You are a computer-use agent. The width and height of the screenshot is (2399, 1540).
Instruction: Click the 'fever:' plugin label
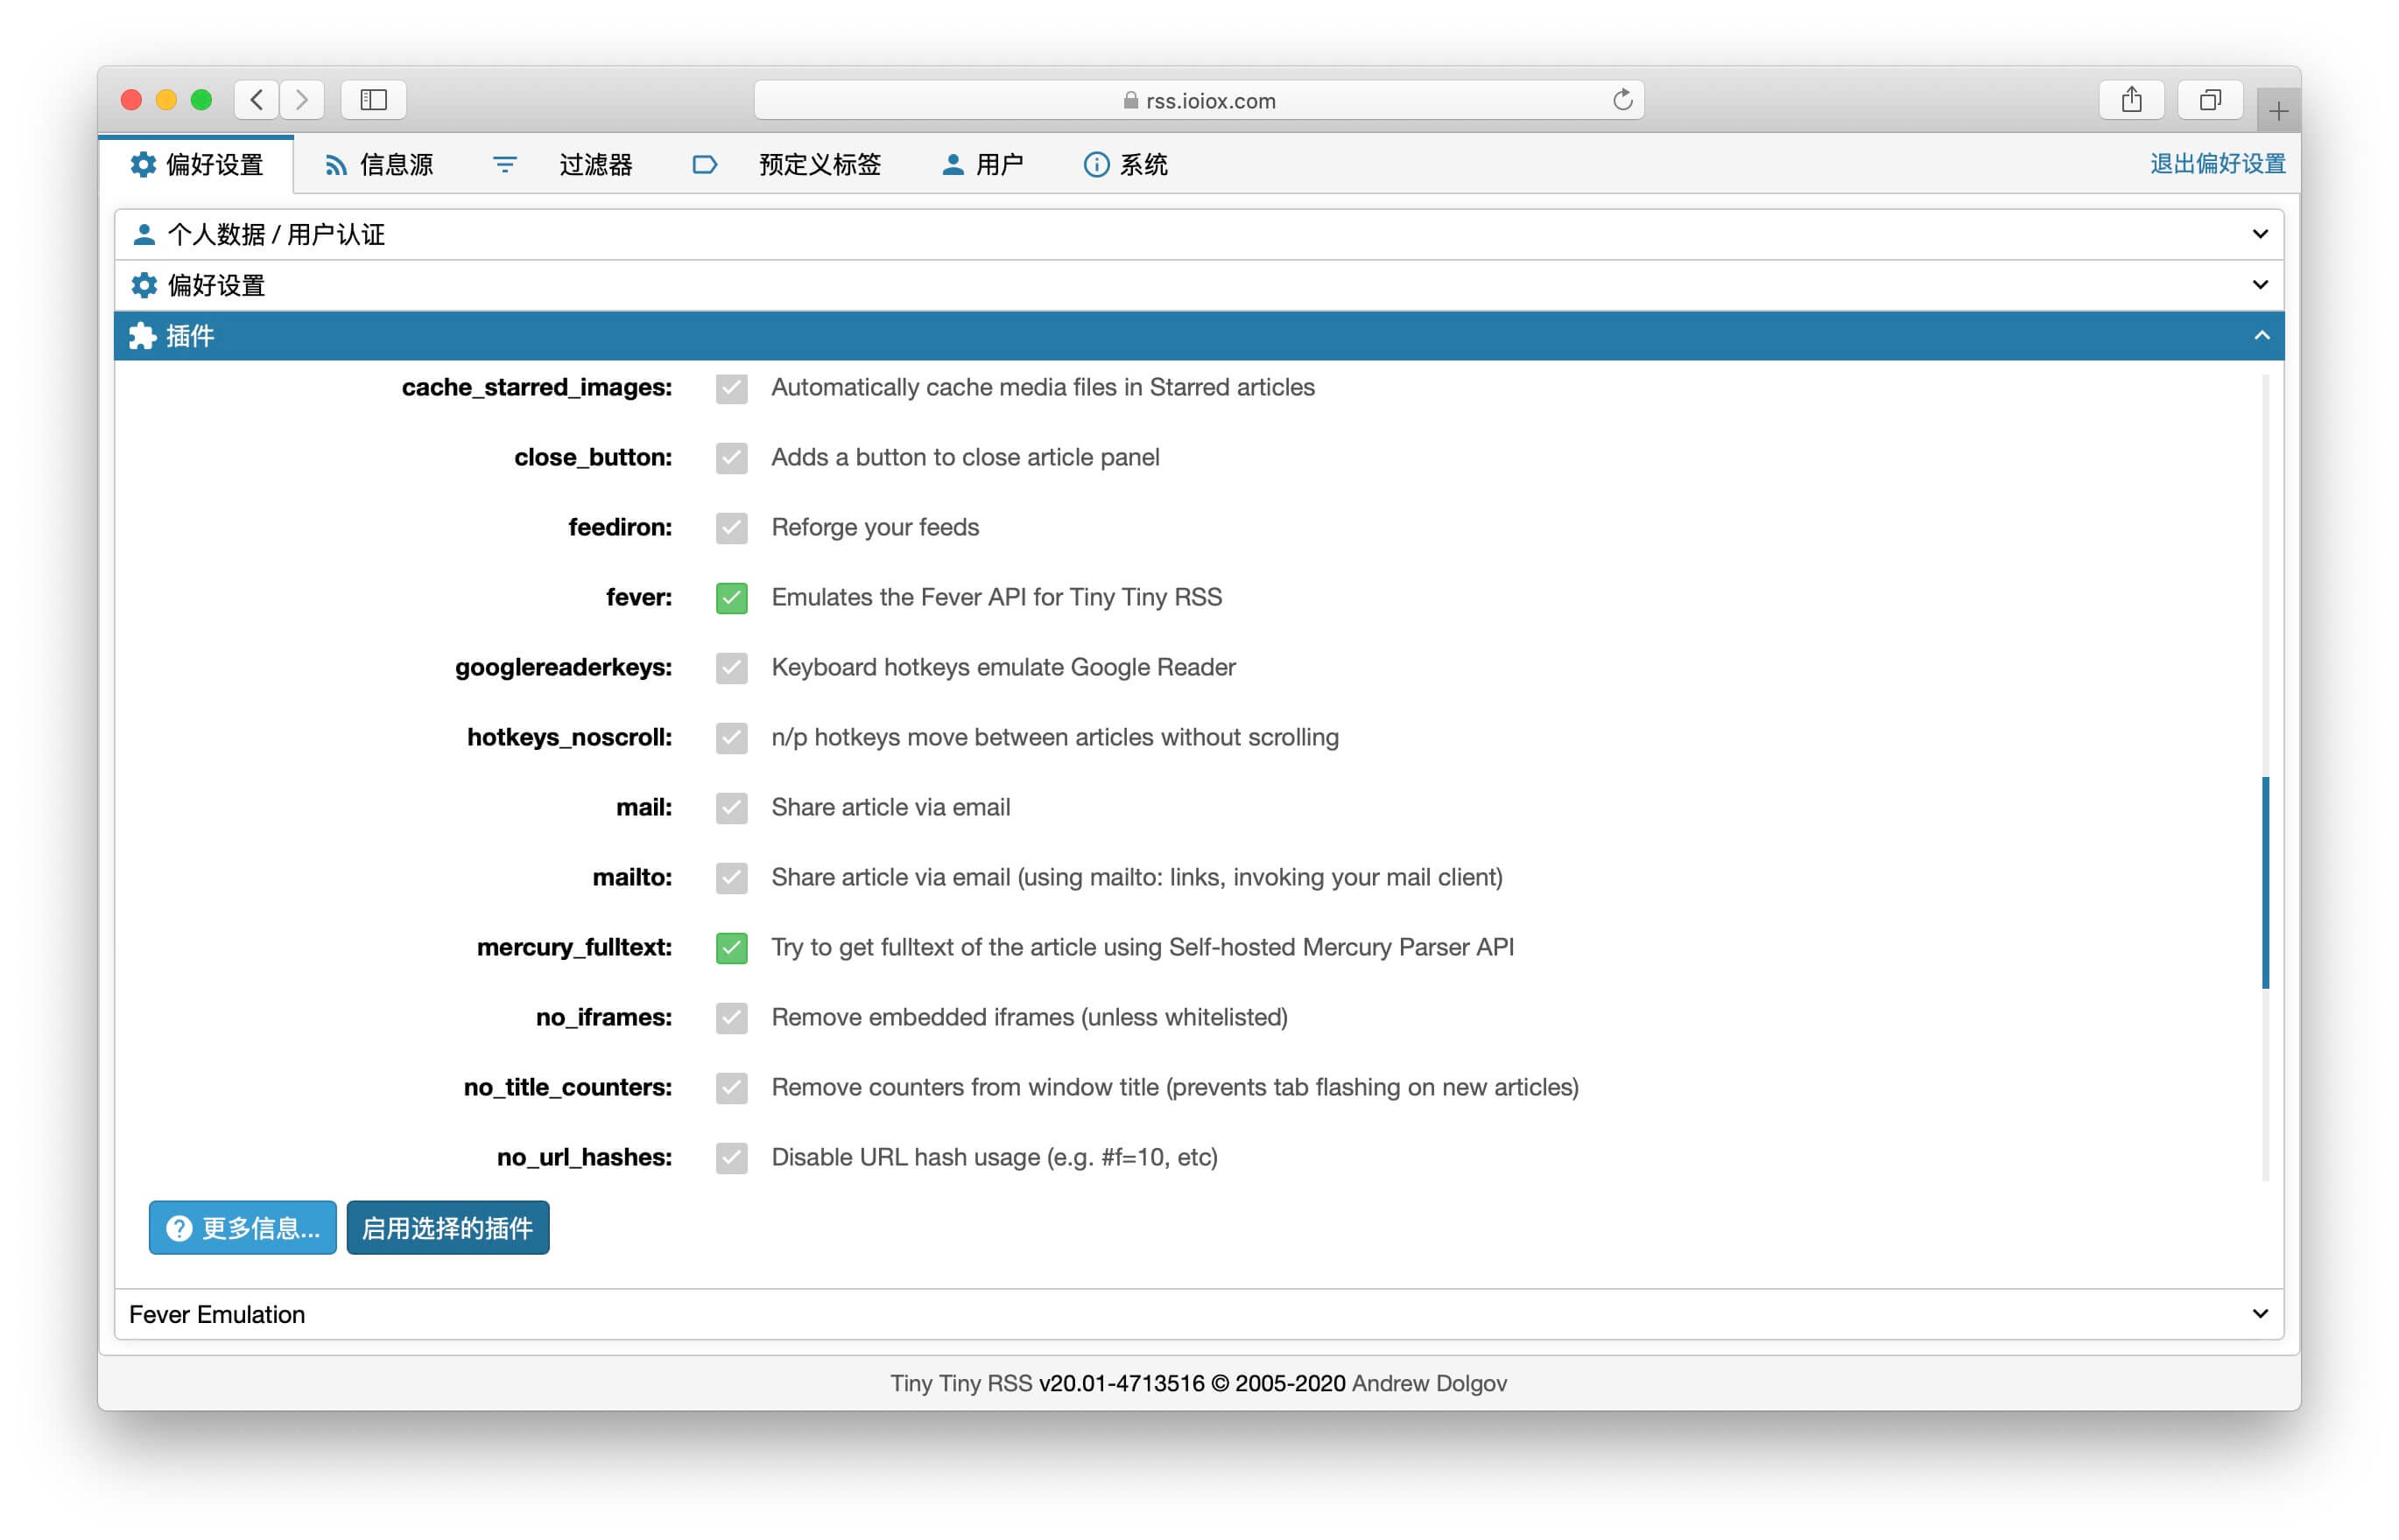click(x=639, y=597)
